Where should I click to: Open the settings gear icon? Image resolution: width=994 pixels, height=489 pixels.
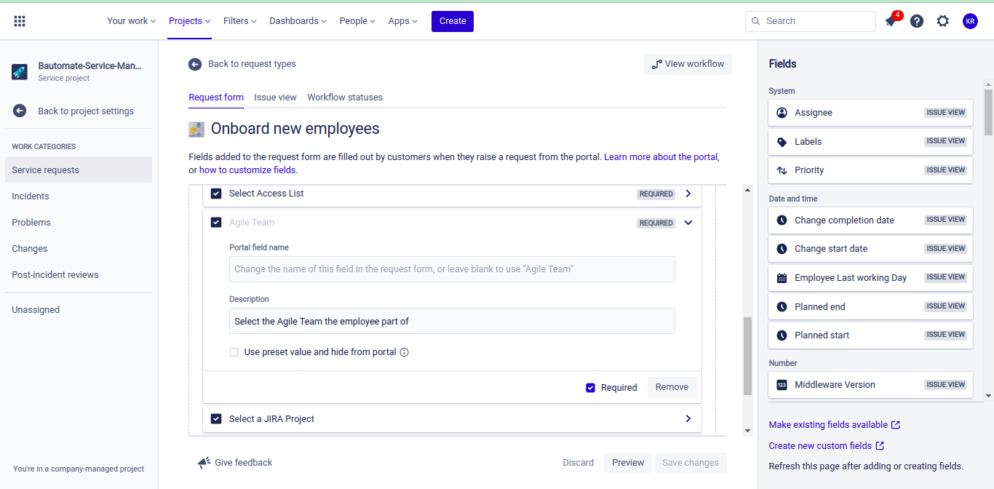tap(943, 21)
